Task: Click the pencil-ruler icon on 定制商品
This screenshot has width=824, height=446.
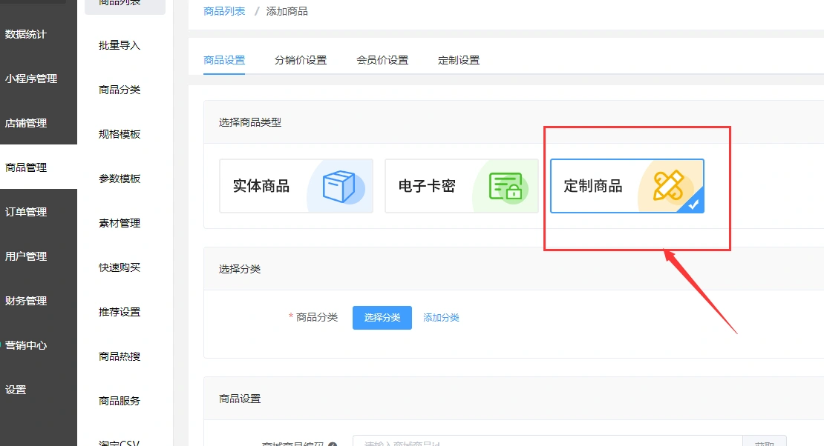Action: pyautogui.click(x=668, y=185)
